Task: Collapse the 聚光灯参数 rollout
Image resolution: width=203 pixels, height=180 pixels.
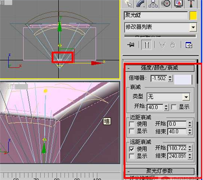Action: coord(160,171)
